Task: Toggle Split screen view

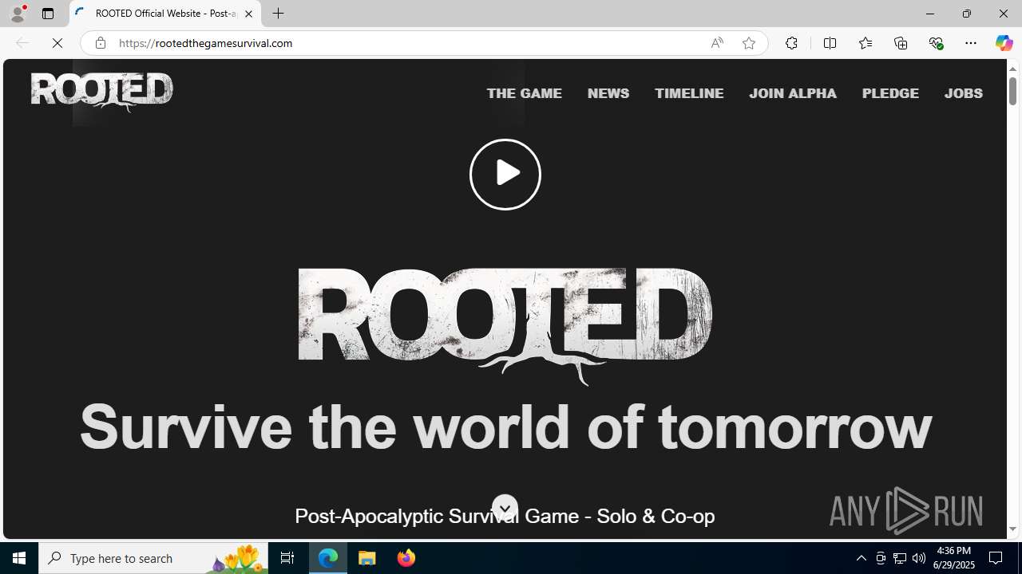Action: tap(830, 43)
